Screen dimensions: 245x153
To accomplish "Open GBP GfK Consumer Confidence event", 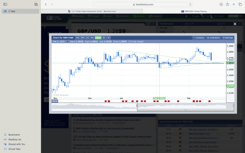I will pos(203,129).
